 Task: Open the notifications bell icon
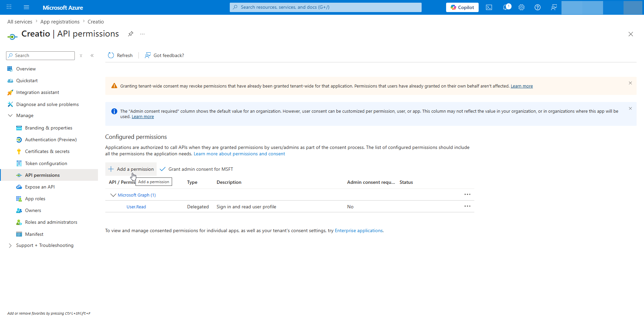coord(506,7)
